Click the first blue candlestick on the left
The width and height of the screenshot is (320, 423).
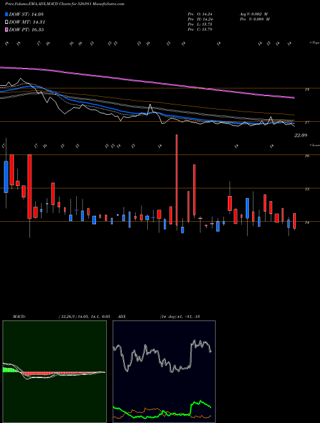click(6, 177)
